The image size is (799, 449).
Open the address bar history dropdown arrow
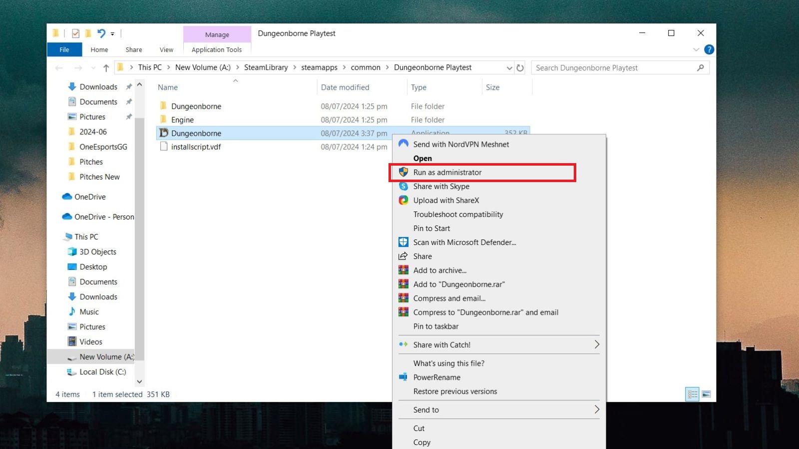click(509, 67)
